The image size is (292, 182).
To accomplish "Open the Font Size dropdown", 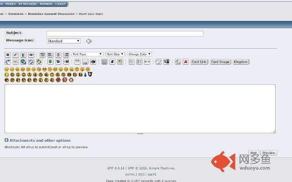I will point(115,54).
